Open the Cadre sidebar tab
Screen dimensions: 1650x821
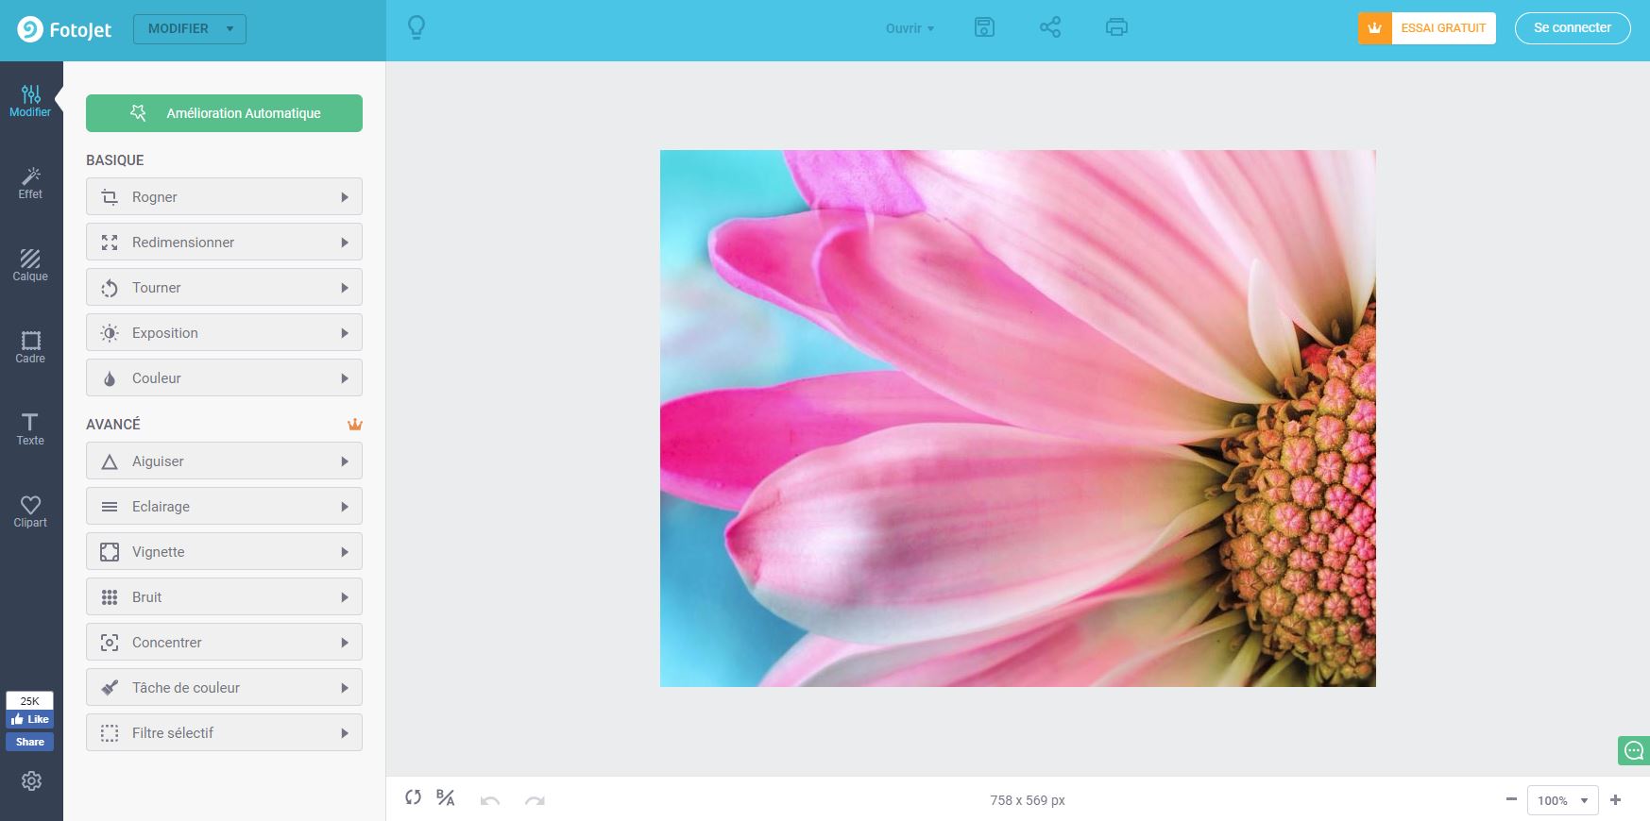coord(30,347)
